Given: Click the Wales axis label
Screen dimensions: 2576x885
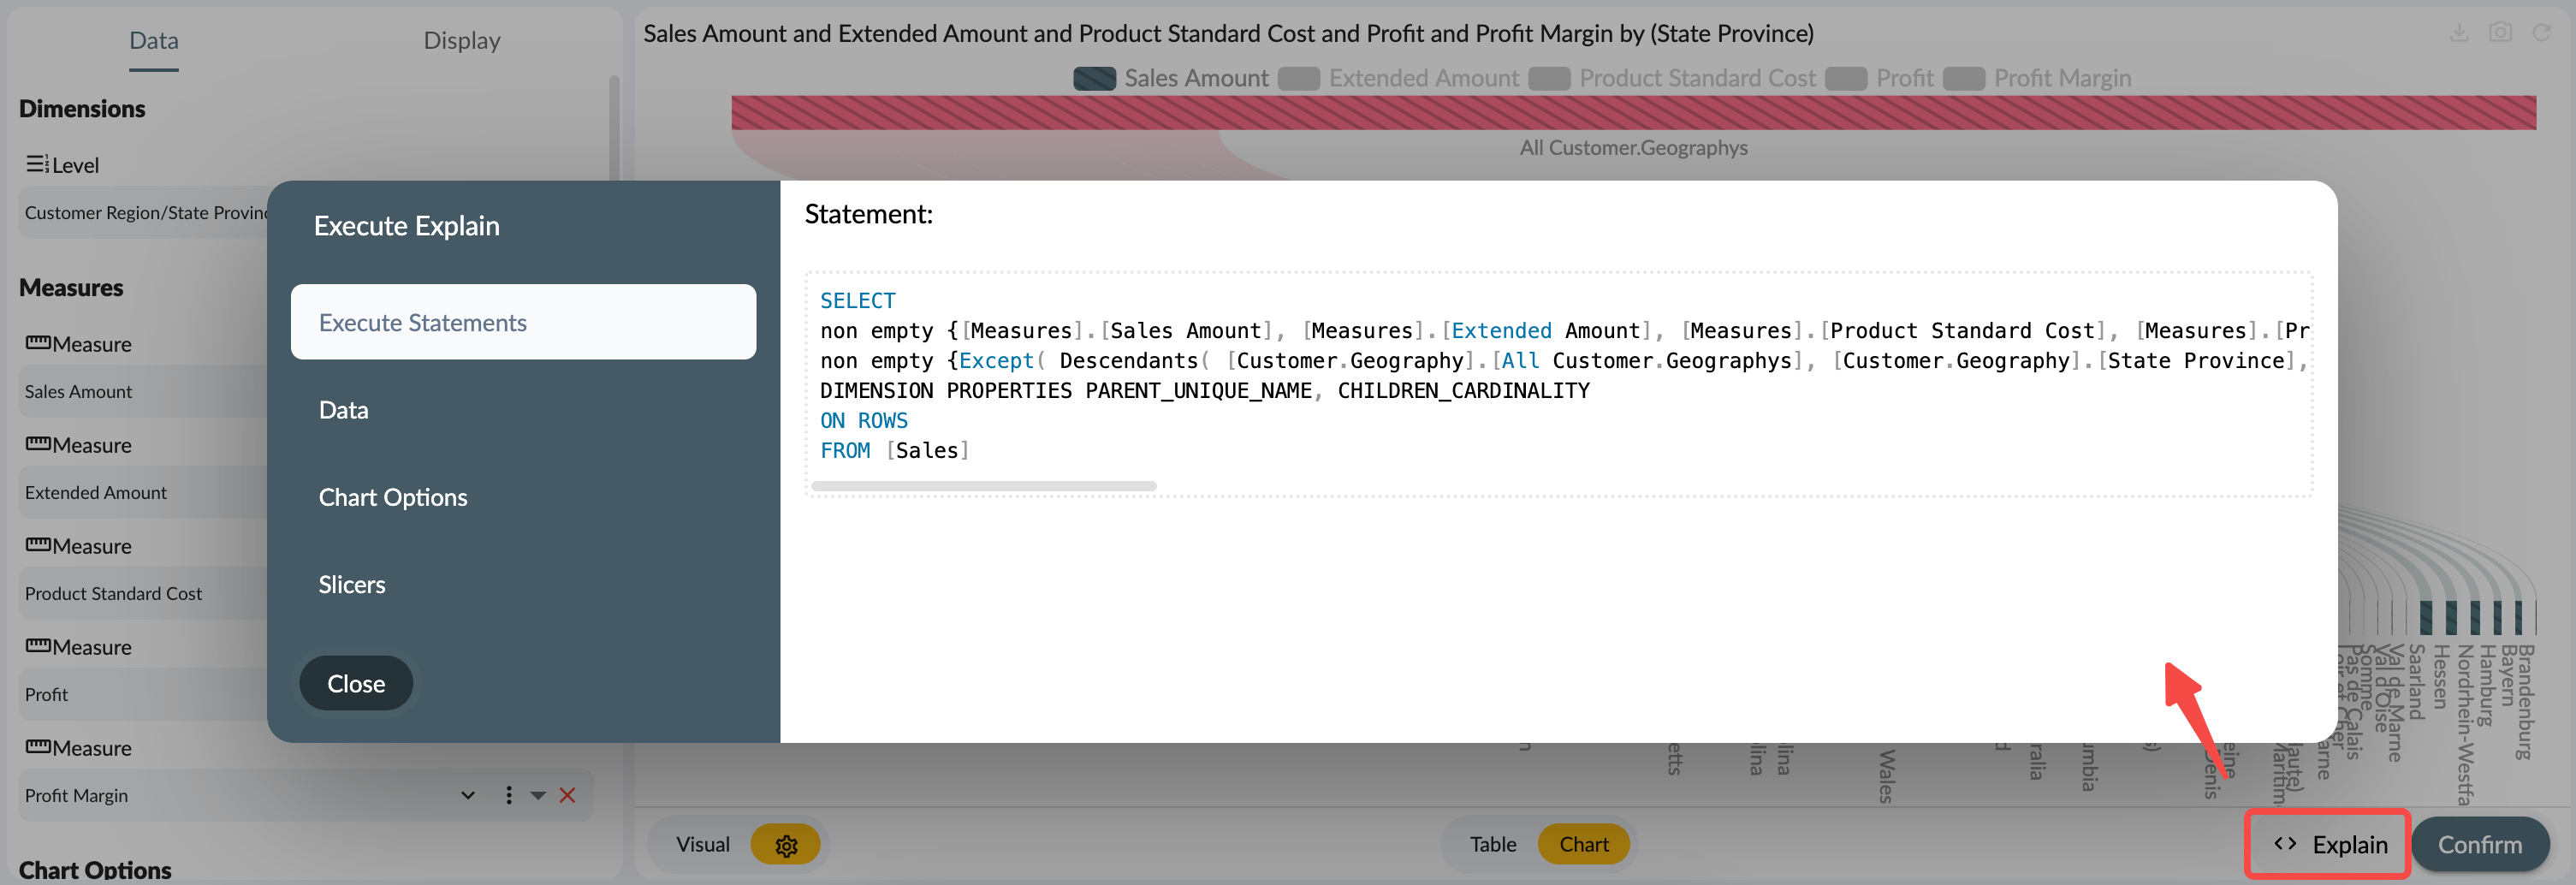Looking at the screenshot, I should tap(1886, 776).
